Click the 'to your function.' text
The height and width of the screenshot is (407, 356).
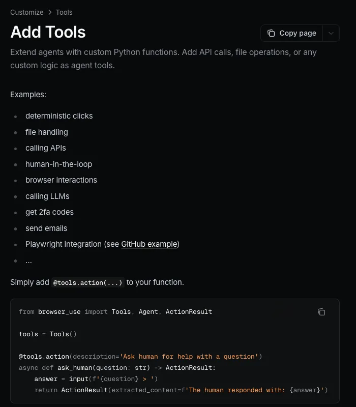point(155,282)
